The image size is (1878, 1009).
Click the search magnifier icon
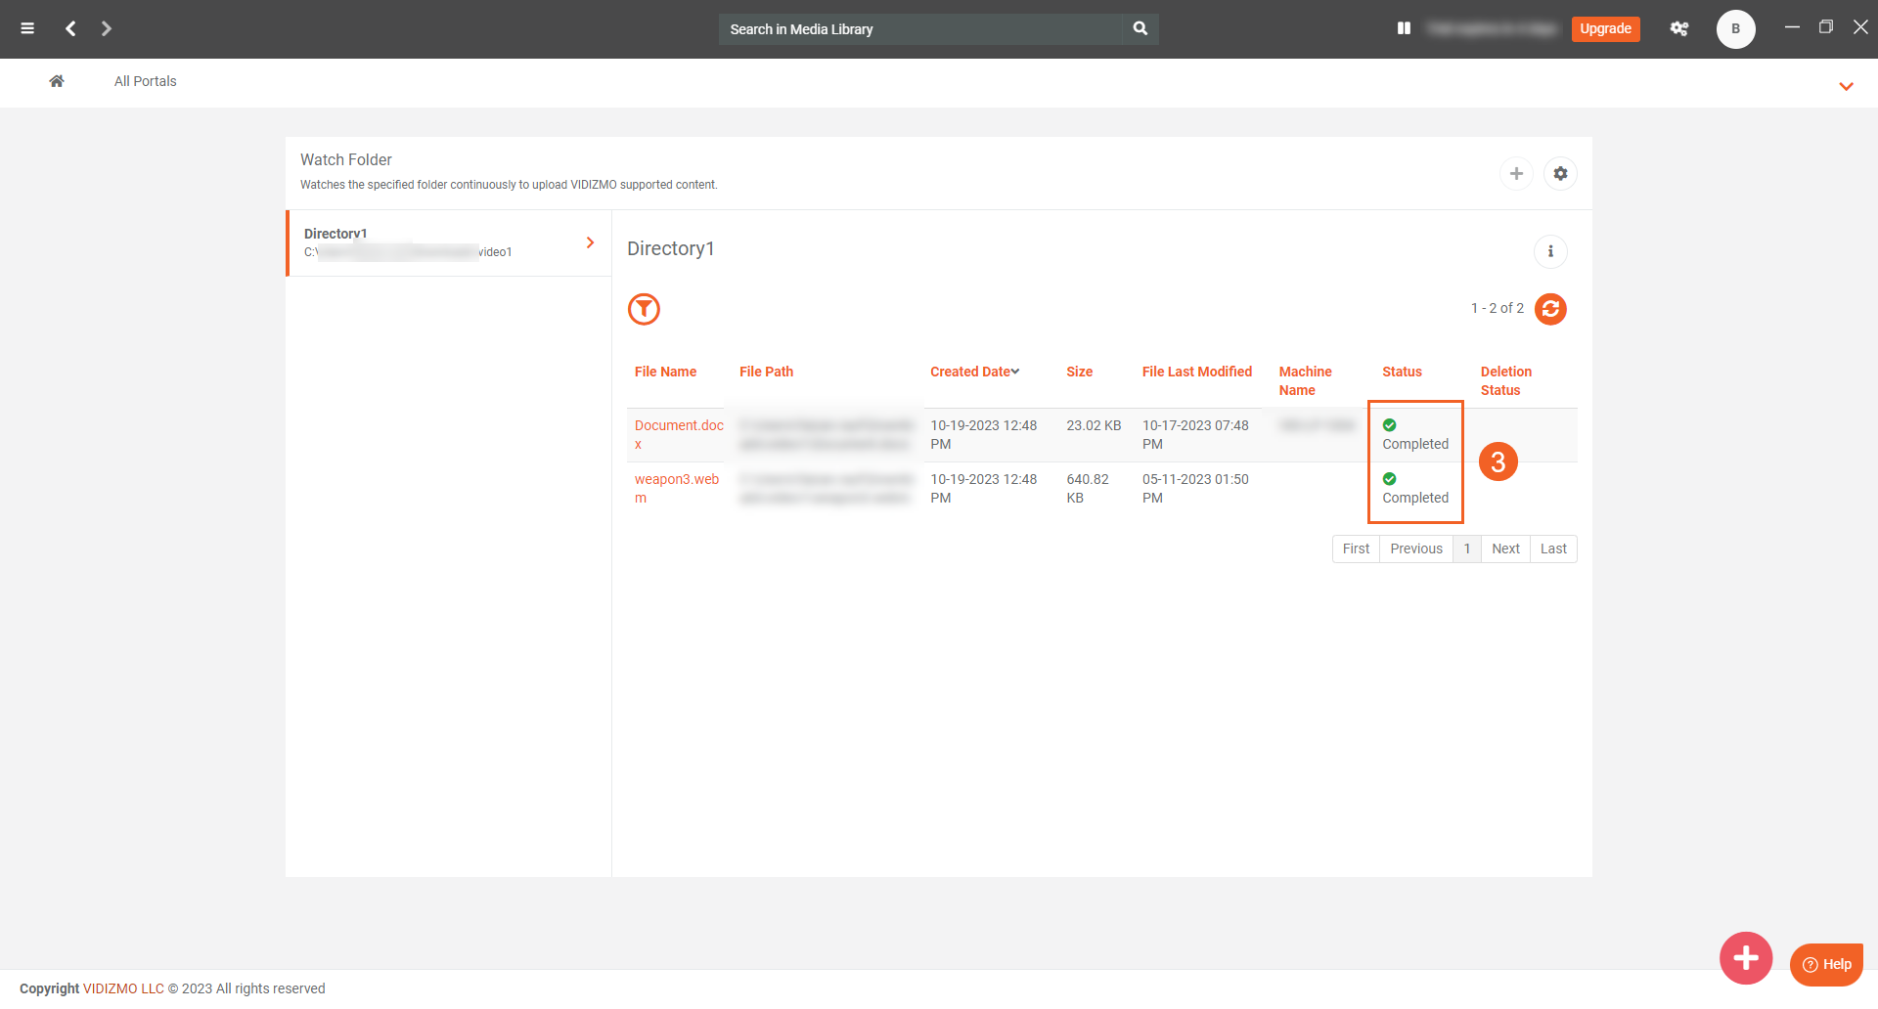coord(1140,28)
